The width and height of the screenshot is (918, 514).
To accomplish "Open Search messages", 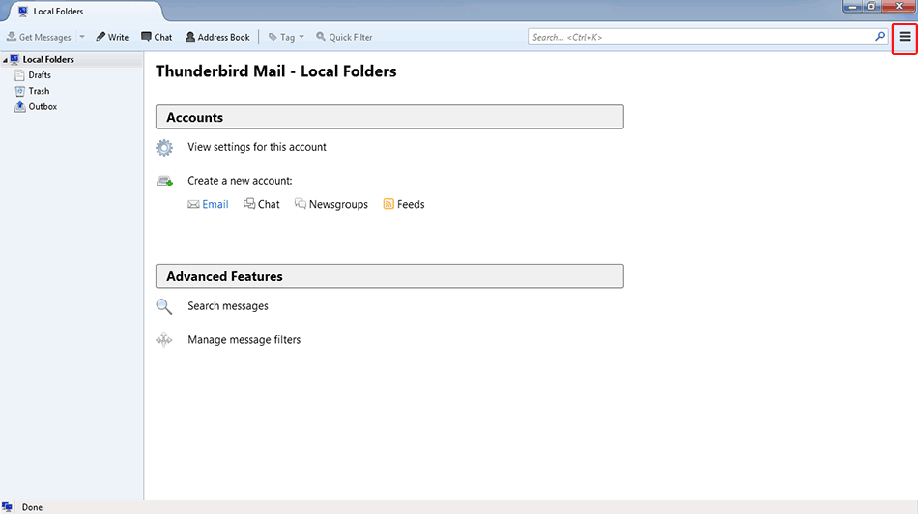I will (x=228, y=306).
